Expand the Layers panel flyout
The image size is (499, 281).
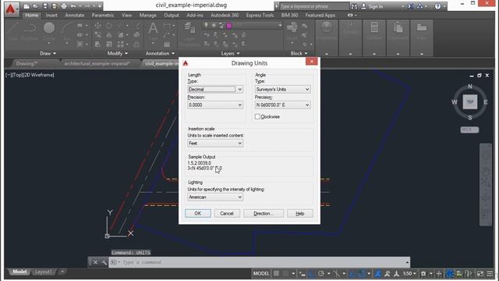pos(230,53)
